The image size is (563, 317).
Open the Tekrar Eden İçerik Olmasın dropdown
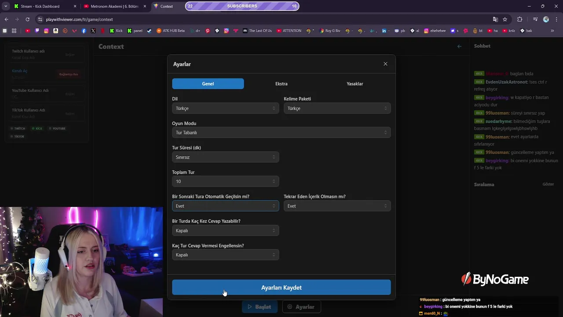[337, 206]
